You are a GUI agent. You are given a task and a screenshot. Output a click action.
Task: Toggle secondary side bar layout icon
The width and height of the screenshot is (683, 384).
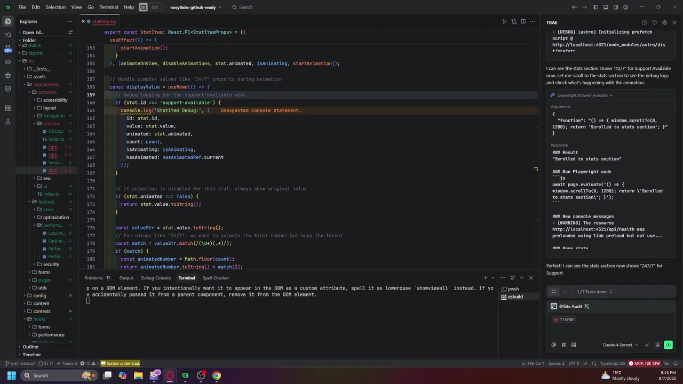point(616,7)
